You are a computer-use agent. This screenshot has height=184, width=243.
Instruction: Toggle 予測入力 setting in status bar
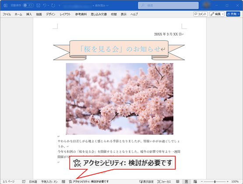coord(49,181)
